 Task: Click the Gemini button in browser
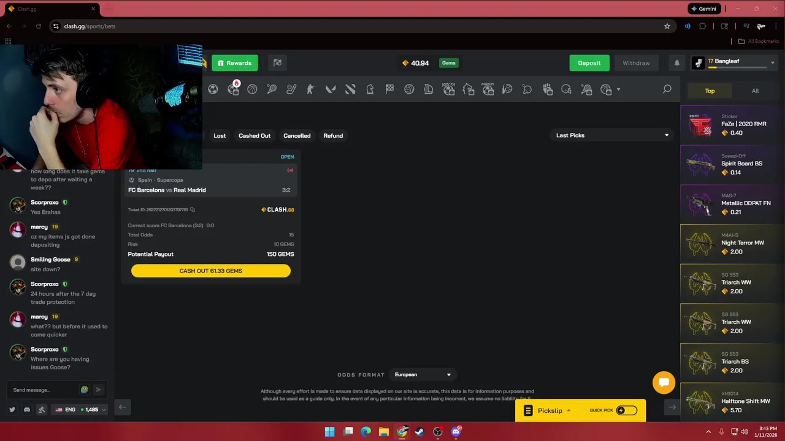pos(703,9)
